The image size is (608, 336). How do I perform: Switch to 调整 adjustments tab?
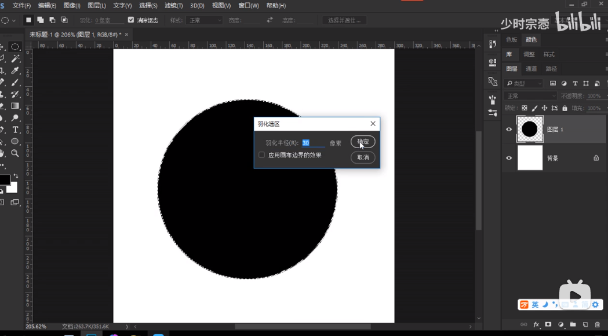[529, 54]
